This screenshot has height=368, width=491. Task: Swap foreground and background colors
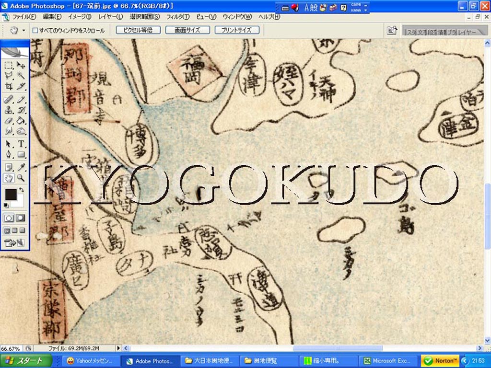pos(21,190)
